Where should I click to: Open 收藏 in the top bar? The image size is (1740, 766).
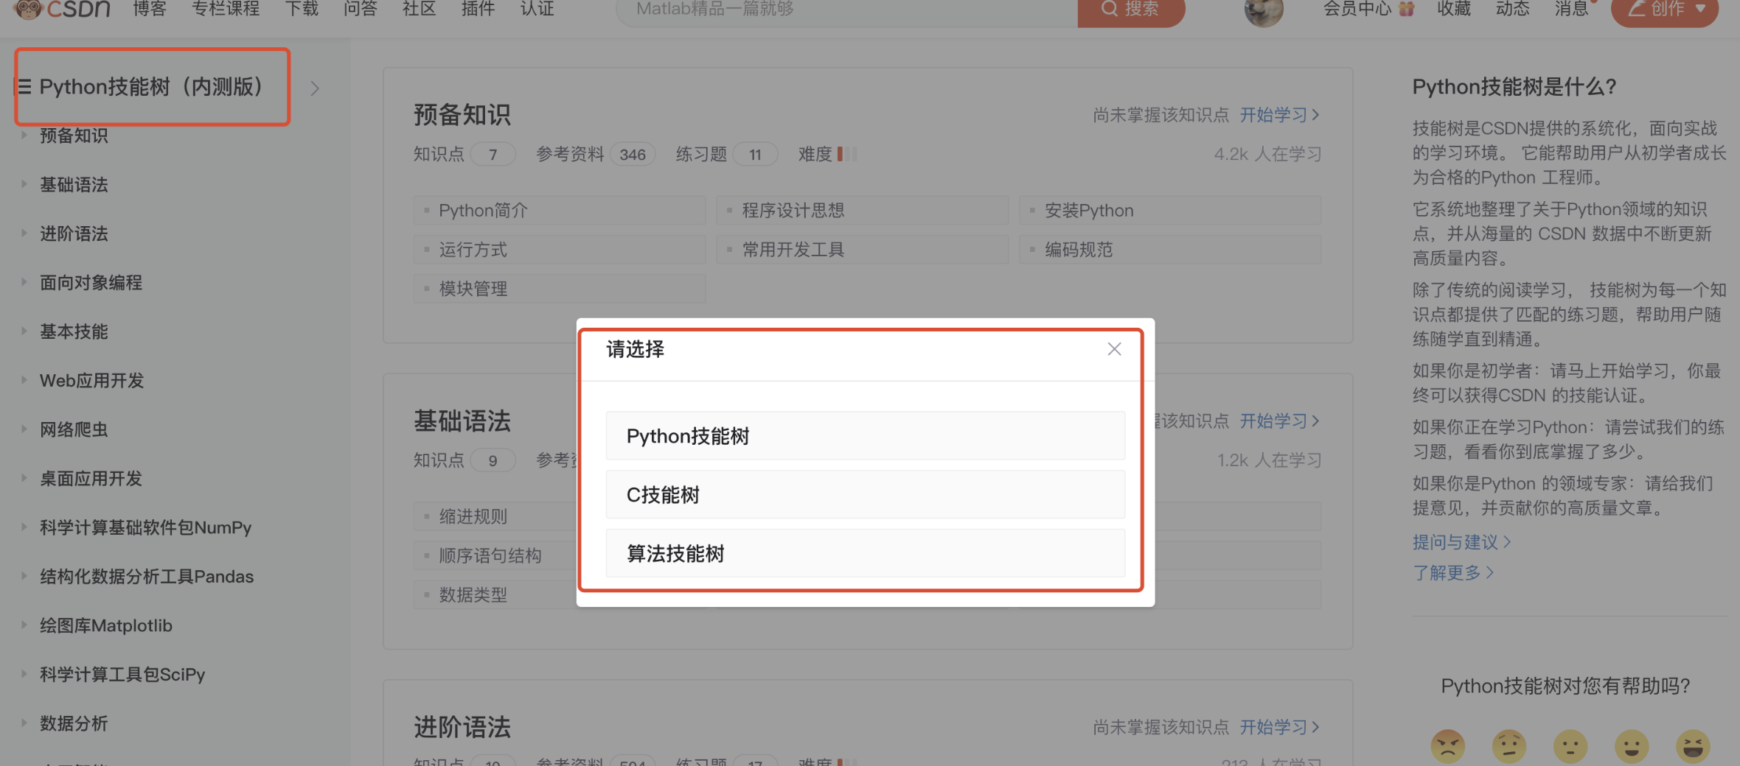(1454, 9)
